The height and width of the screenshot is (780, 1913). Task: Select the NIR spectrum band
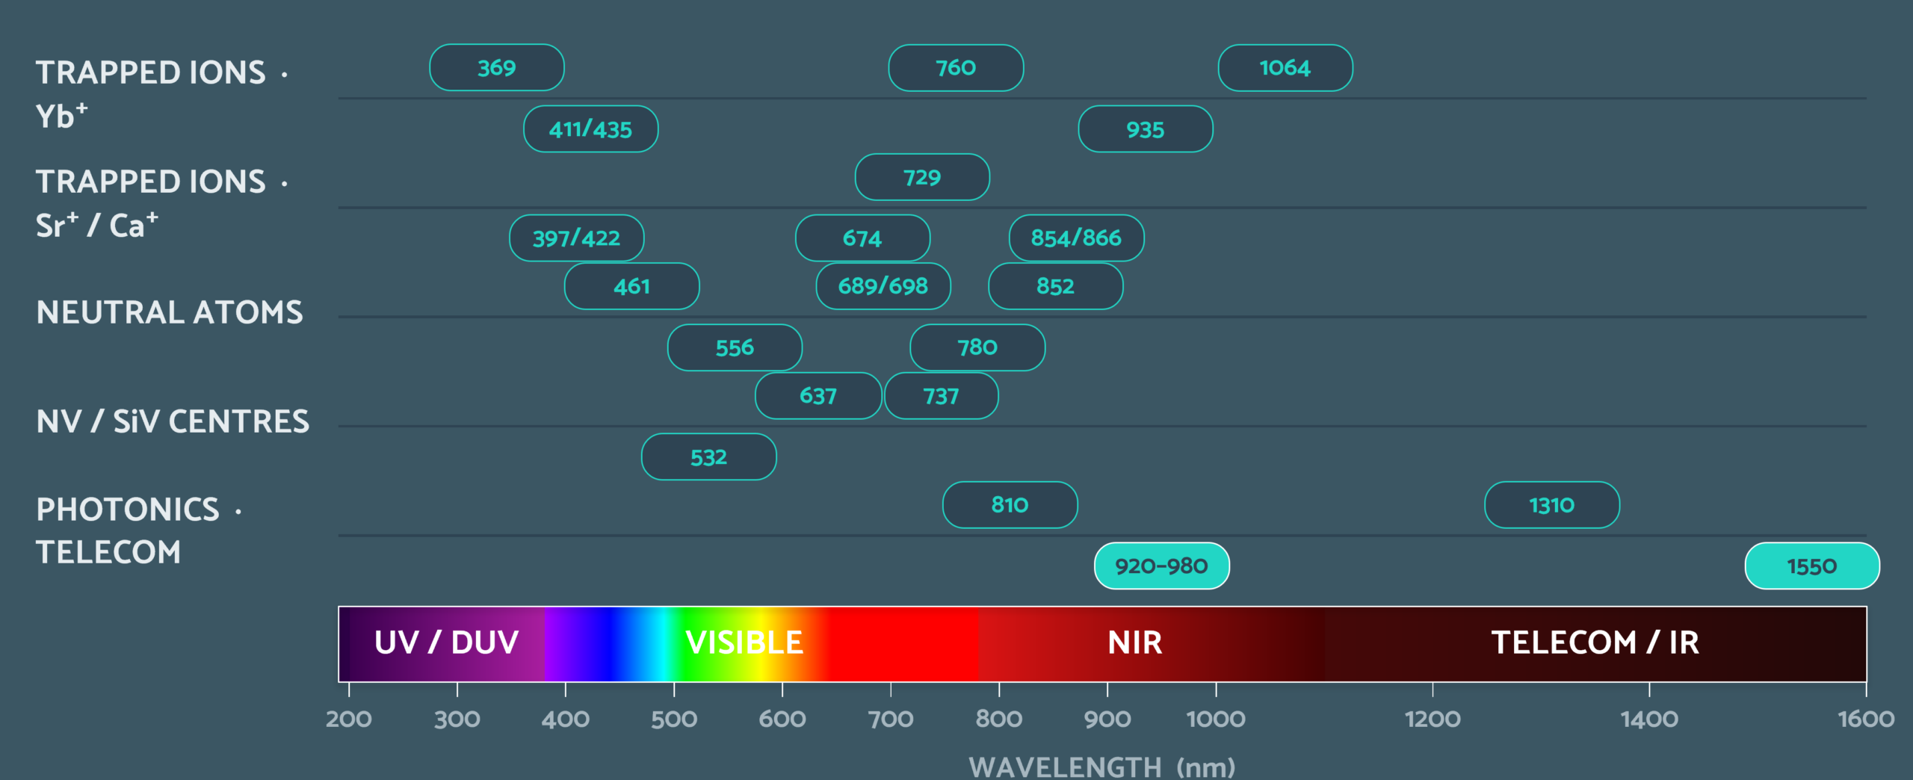[x=1135, y=643]
